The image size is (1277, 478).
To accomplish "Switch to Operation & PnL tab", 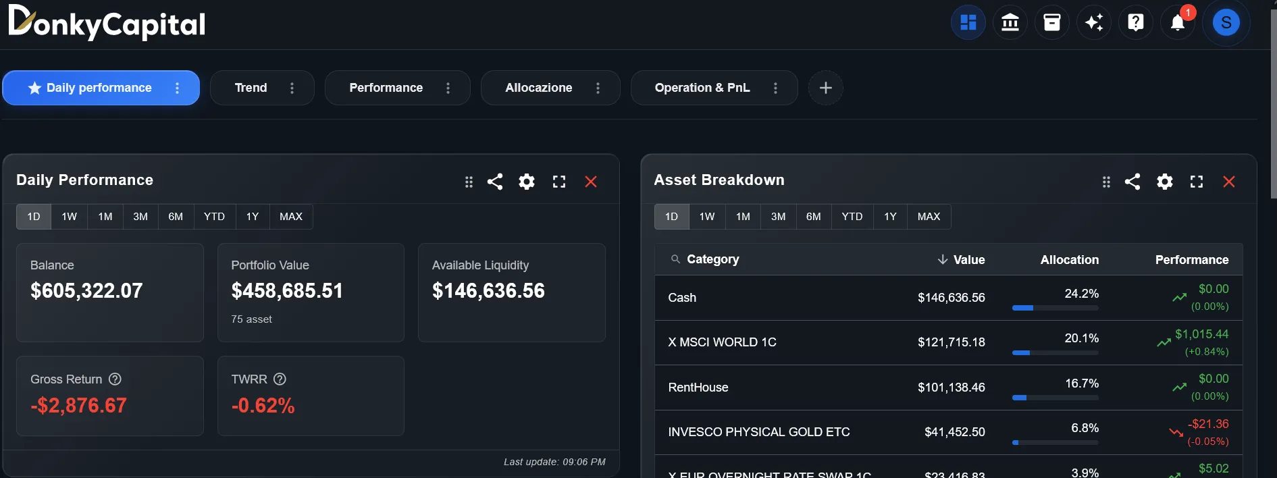I will click(702, 88).
